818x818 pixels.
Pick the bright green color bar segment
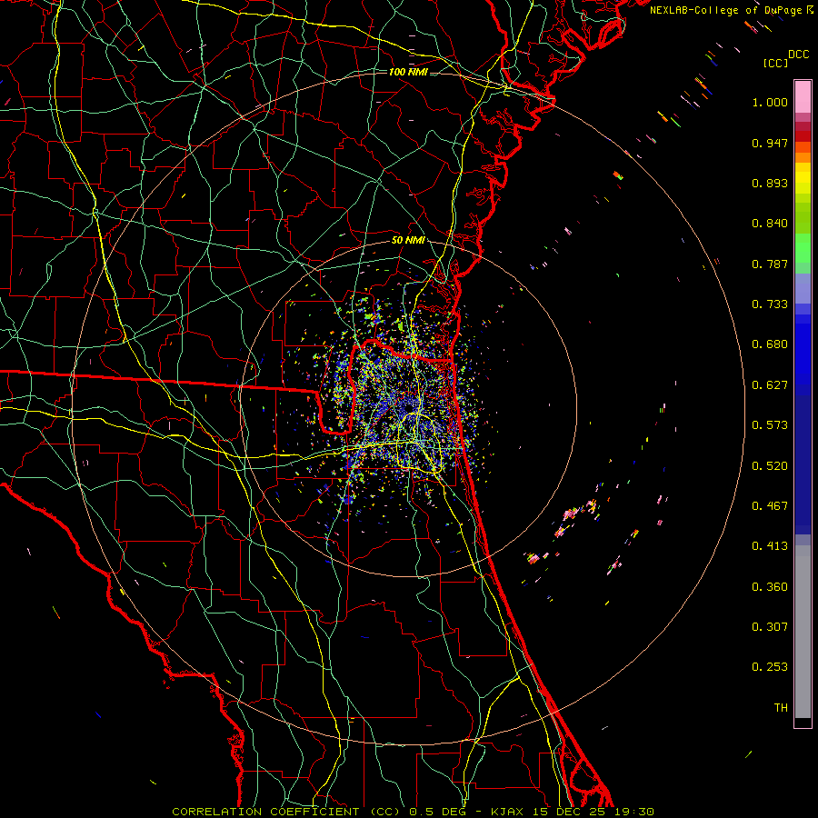point(803,248)
